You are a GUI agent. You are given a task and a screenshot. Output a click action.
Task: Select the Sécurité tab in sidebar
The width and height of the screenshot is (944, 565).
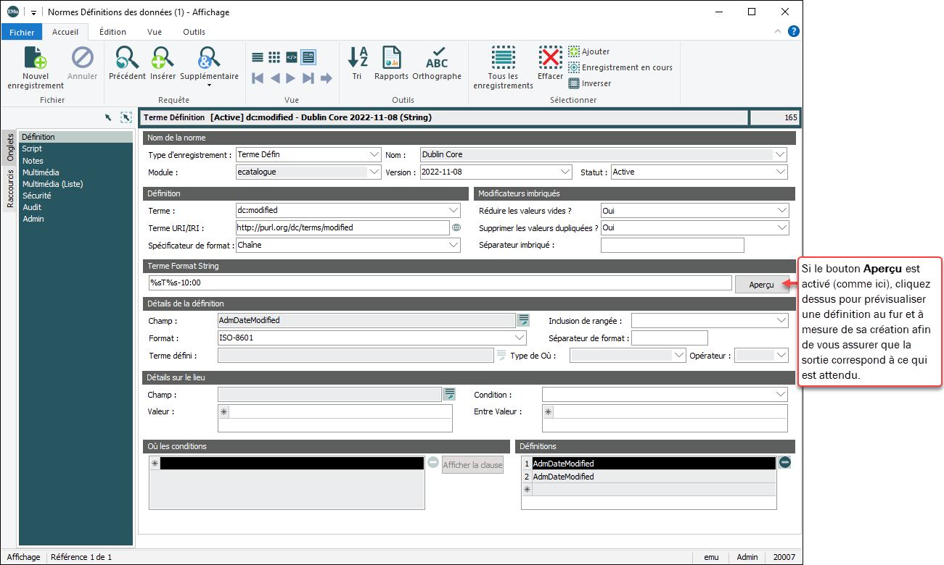(x=36, y=196)
